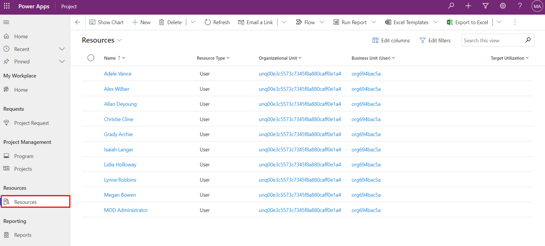The height and width of the screenshot is (246, 545).
Task: Expand the dropdown next to Email a Link
Action: (x=284, y=22)
